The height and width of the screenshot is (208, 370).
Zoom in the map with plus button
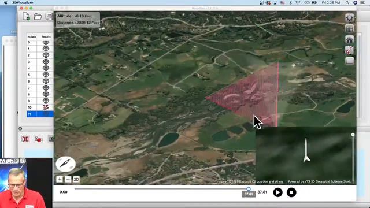60,180
